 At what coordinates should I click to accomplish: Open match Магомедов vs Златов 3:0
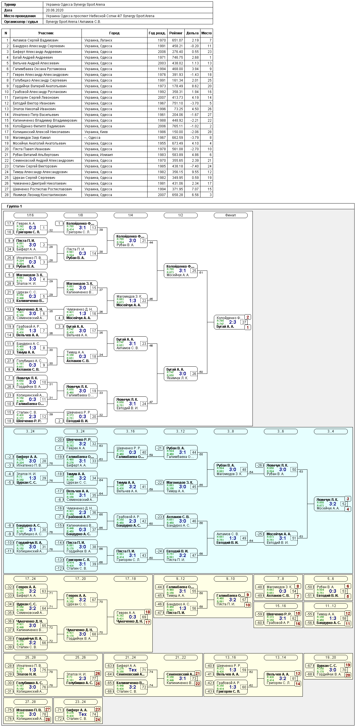point(31,279)
